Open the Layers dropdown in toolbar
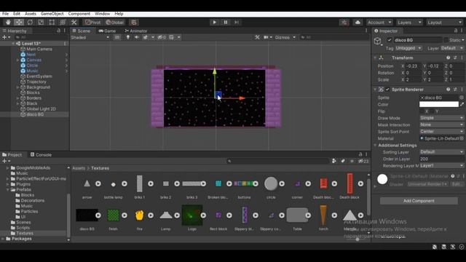This screenshot has height=262, width=466. 409,23
